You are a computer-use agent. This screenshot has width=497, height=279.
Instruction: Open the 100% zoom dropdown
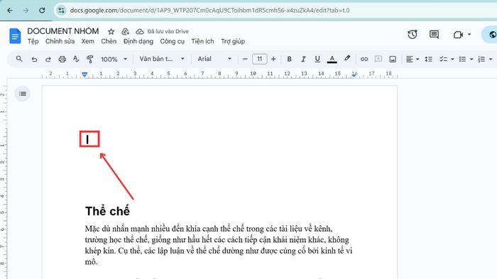(x=114, y=59)
